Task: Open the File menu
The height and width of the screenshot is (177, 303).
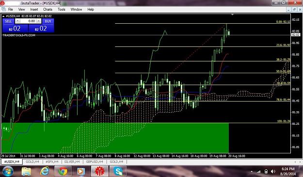Action: pos(11,9)
